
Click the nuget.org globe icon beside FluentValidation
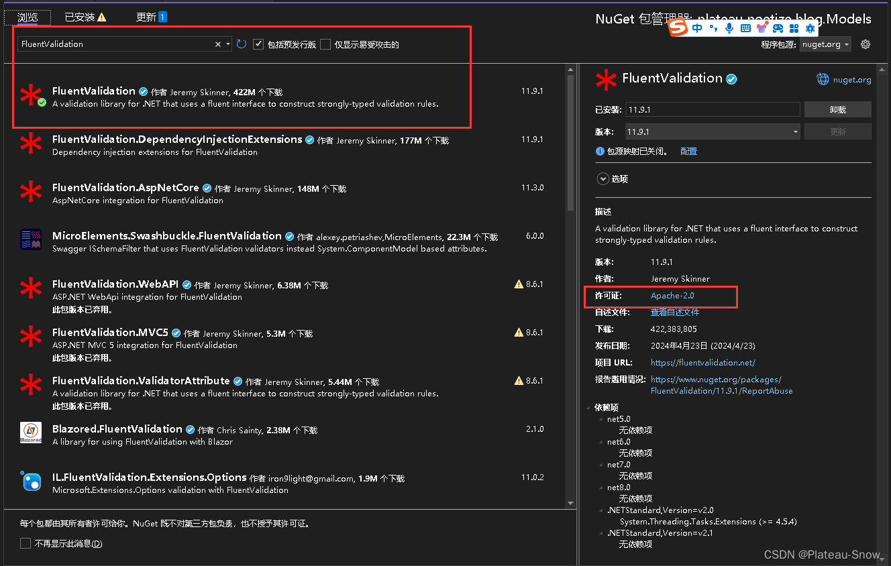pyautogui.click(x=823, y=79)
